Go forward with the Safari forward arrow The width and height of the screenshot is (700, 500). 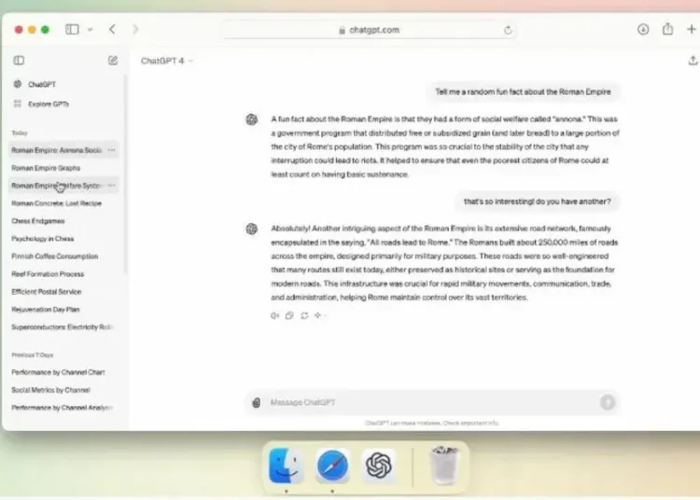click(x=135, y=30)
